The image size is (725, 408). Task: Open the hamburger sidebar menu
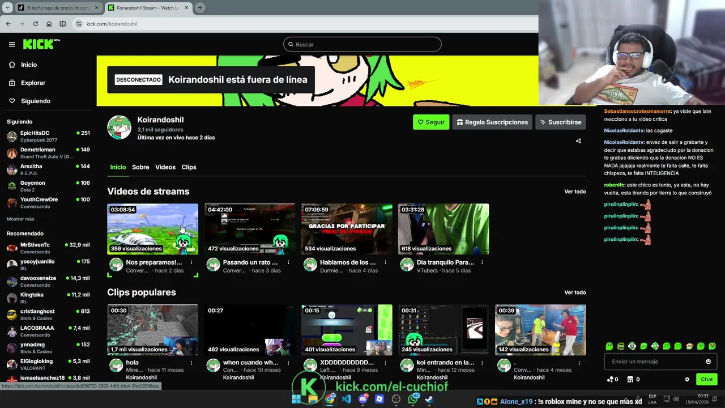tap(12, 44)
